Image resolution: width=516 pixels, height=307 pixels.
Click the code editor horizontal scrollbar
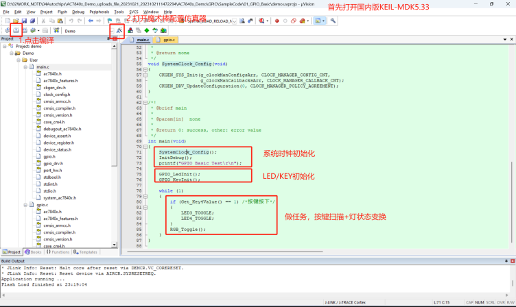click(x=225, y=251)
